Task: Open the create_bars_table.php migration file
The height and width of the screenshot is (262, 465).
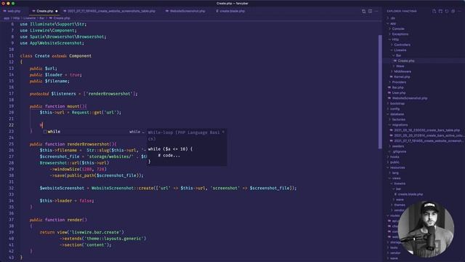Action: click(x=426, y=130)
